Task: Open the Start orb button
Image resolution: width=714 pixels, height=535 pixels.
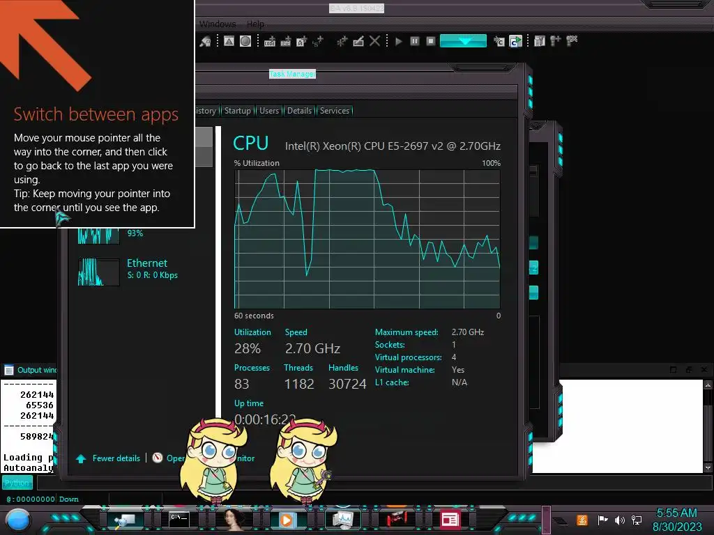Action: [x=17, y=520]
